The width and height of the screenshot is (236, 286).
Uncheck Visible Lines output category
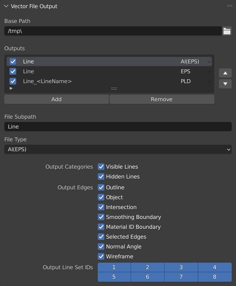pos(101,167)
